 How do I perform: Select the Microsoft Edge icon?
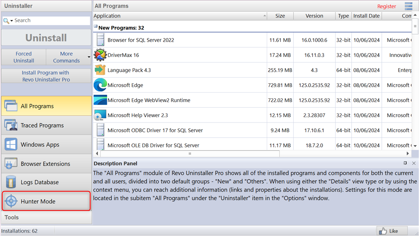(100, 85)
